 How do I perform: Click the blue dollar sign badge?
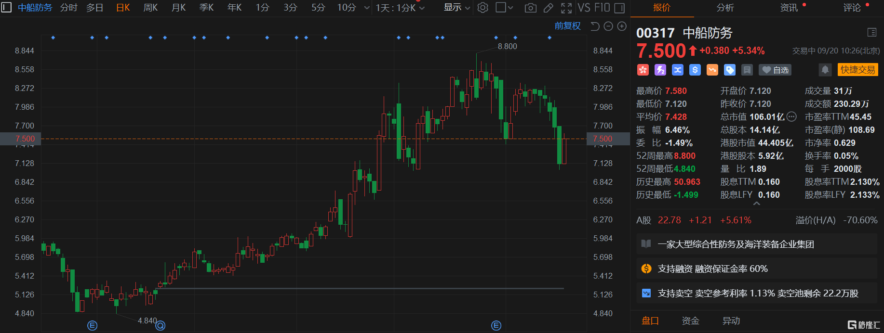tap(695, 70)
